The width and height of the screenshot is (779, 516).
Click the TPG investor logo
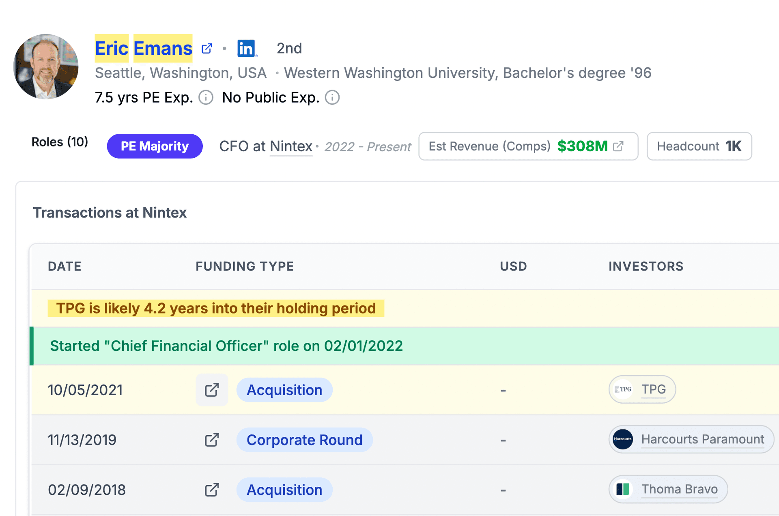(x=623, y=389)
